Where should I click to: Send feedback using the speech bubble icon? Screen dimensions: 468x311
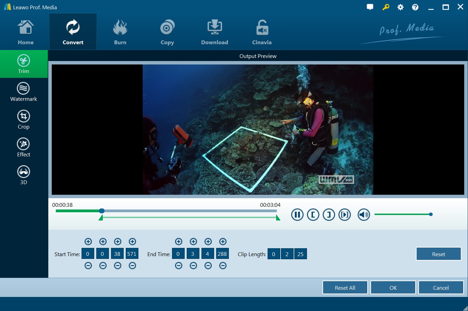(x=370, y=7)
